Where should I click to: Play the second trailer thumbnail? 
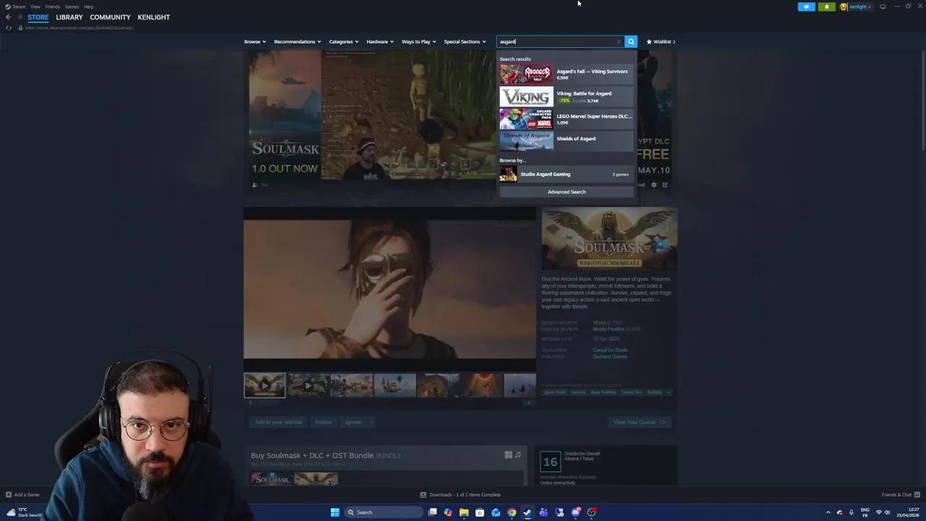pos(308,385)
